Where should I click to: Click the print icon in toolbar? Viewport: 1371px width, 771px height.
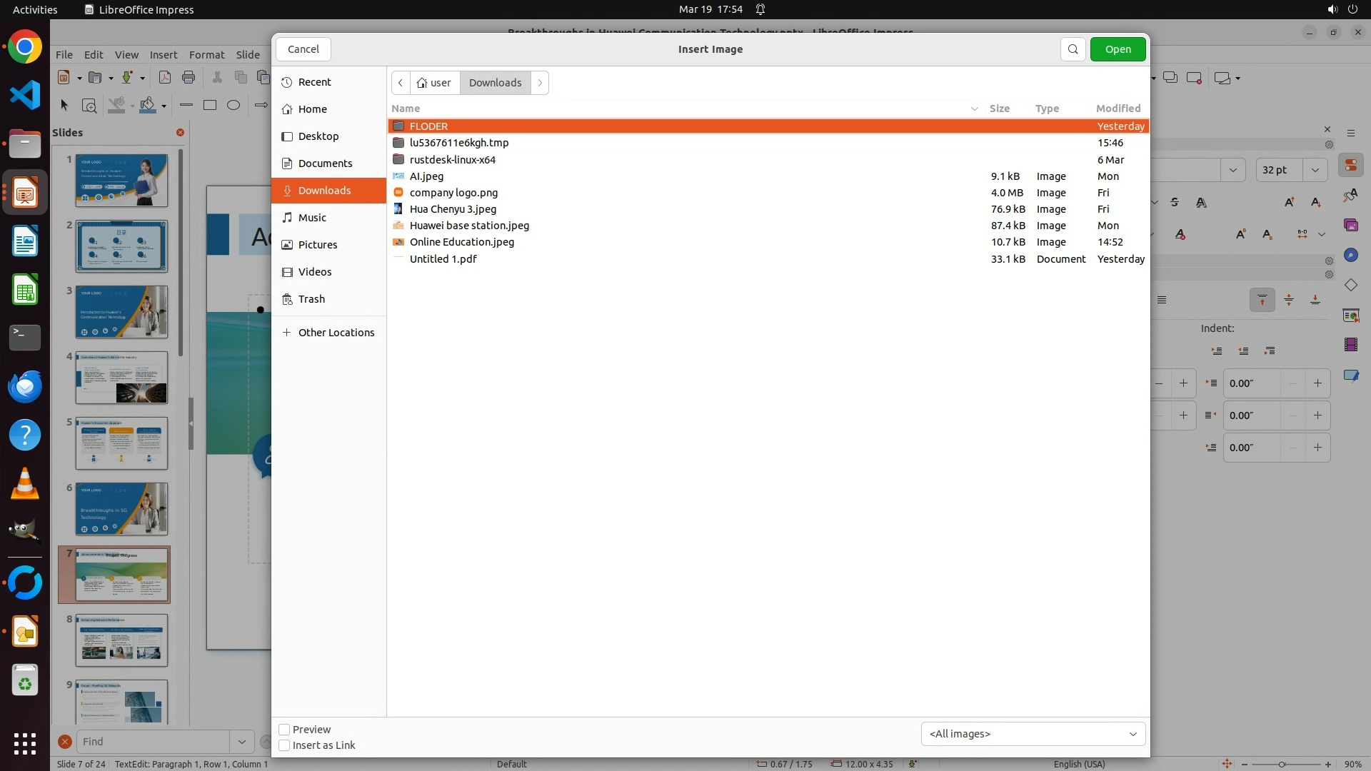189,77
